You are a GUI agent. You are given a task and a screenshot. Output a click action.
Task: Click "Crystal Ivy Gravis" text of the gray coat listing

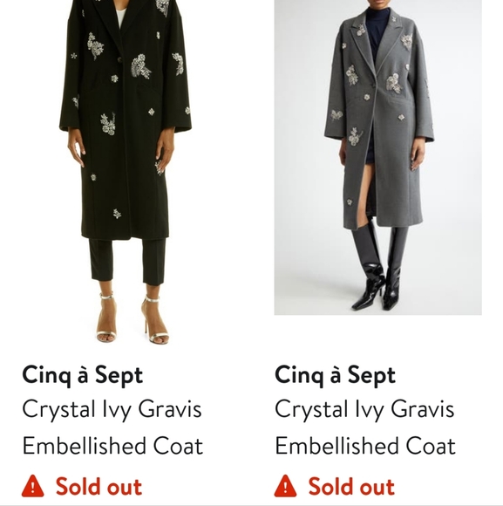pos(364,410)
